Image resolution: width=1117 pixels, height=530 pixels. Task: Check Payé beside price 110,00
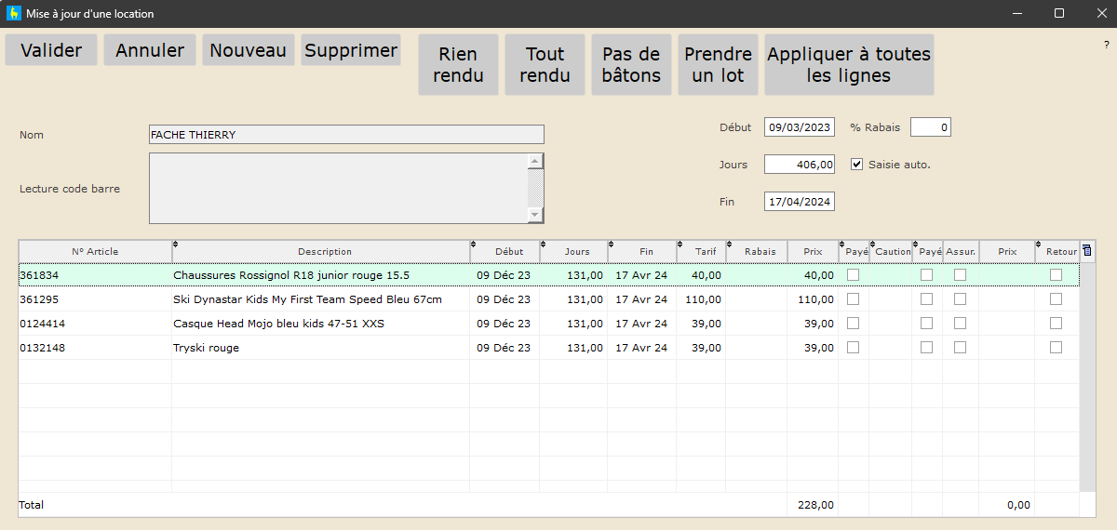coord(853,299)
